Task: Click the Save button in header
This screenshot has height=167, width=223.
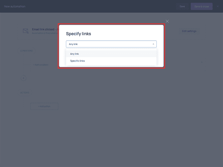Action: [182, 7]
